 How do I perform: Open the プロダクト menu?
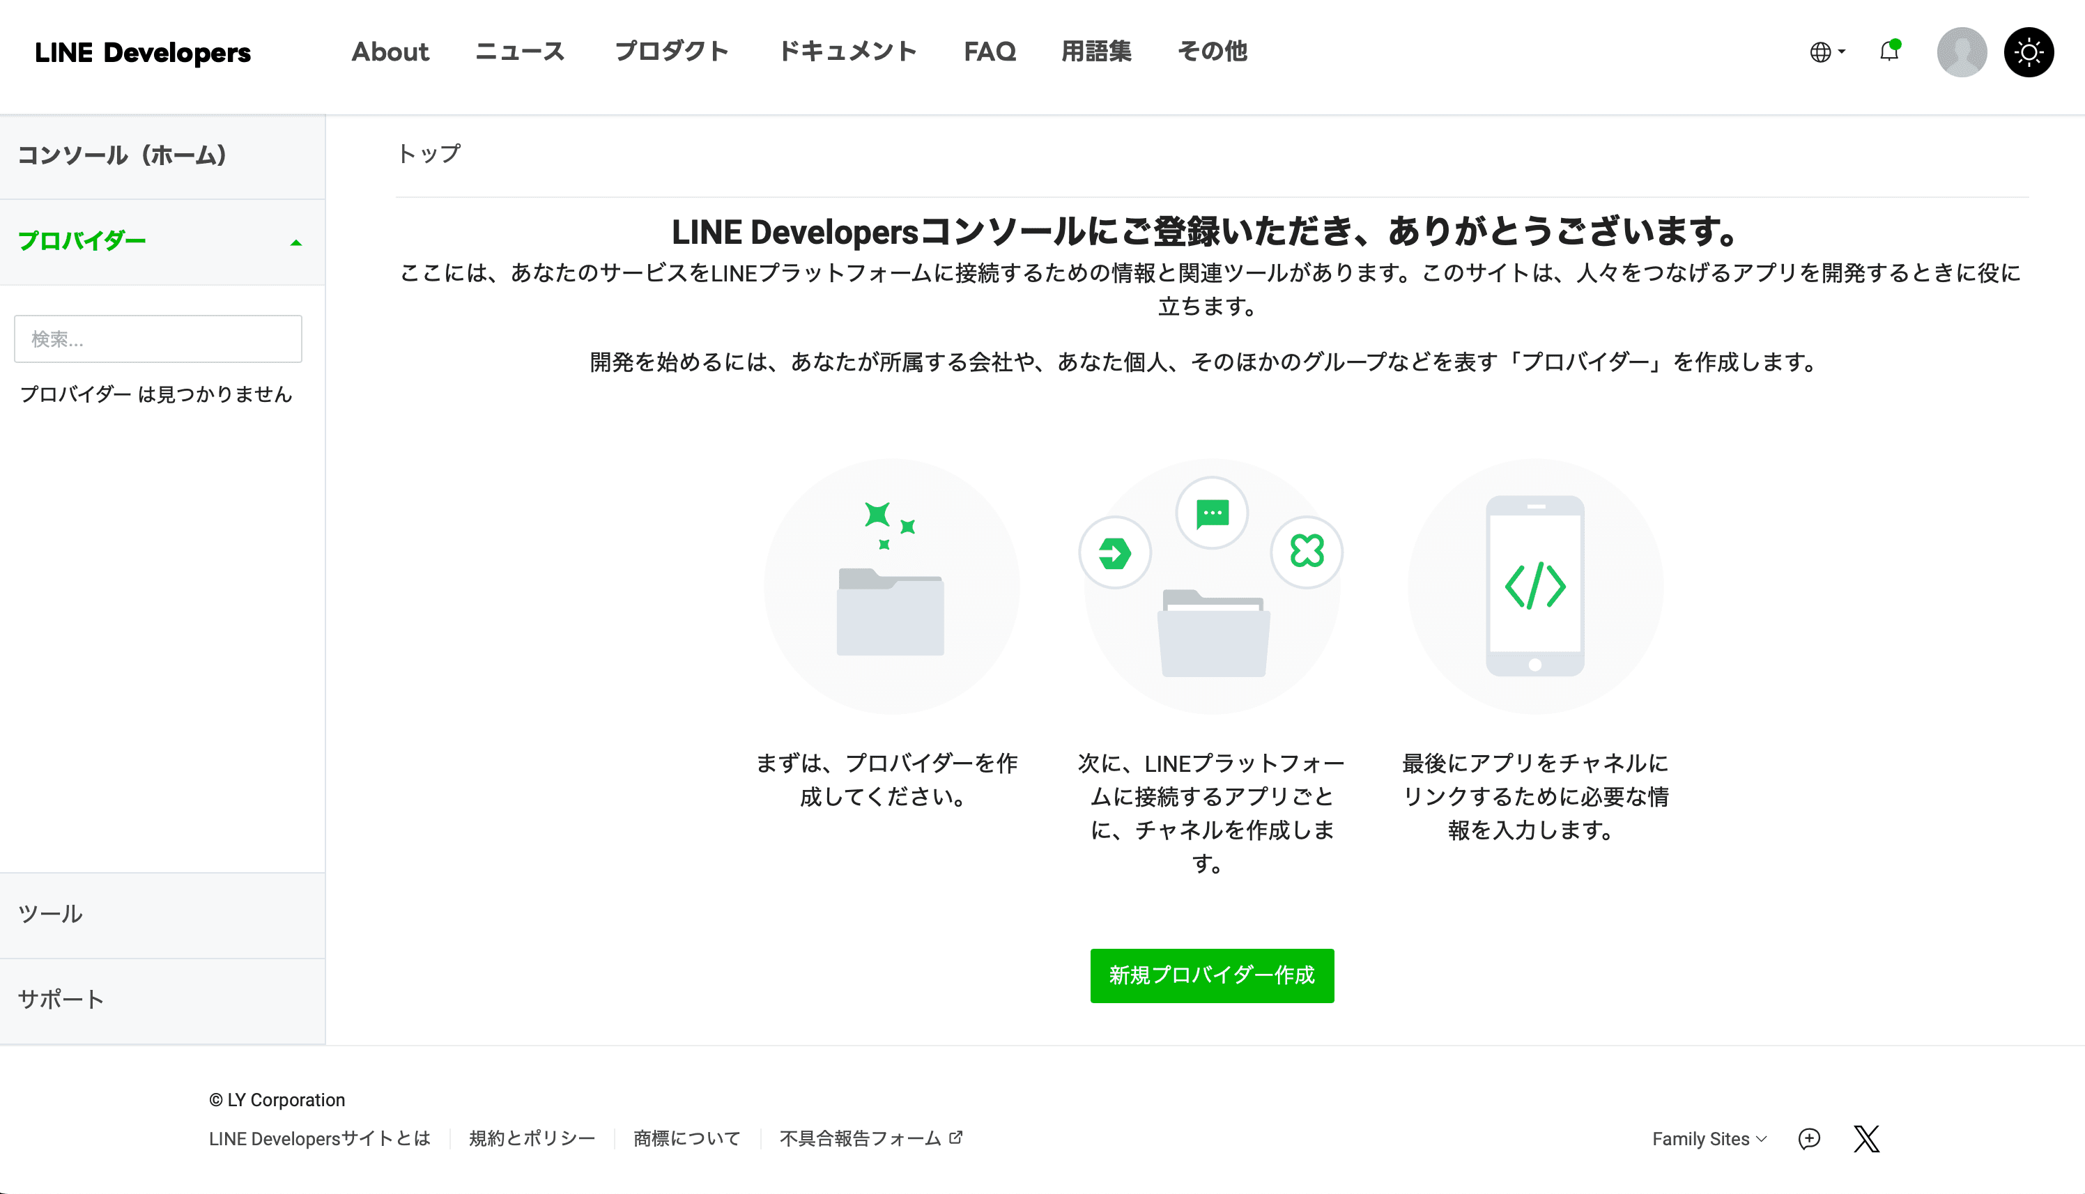(x=671, y=52)
